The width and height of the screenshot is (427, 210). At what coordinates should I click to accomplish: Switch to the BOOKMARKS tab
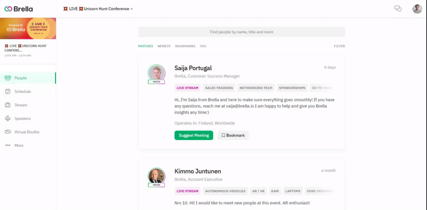(x=185, y=46)
